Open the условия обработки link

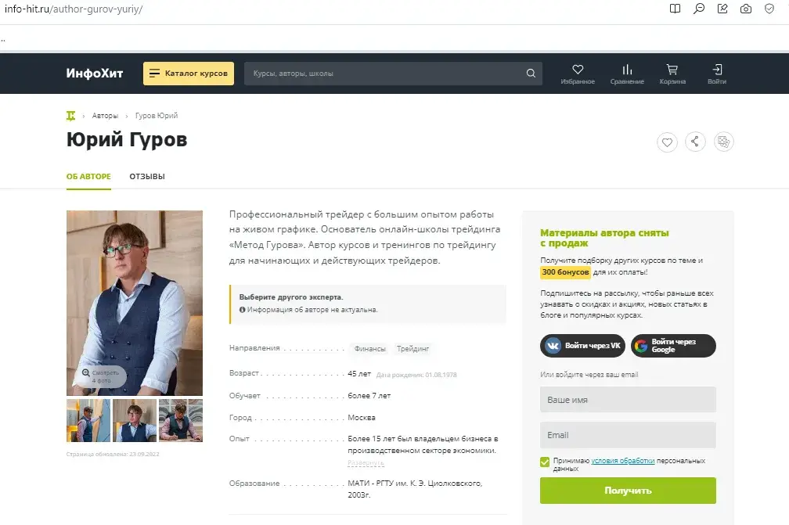click(623, 461)
